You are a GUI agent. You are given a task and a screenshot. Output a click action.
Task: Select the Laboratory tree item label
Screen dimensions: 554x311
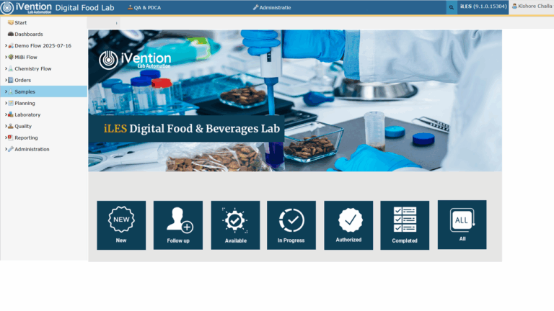click(27, 114)
